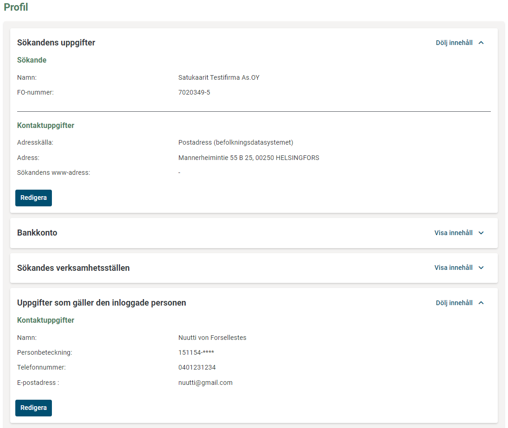Click Redigera button under Sökandens www-adress
The height and width of the screenshot is (428, 508).
point(33,198)
